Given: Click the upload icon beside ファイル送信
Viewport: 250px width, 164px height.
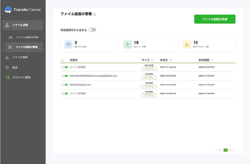Looking at the screenshot, I should click(7, 25).
